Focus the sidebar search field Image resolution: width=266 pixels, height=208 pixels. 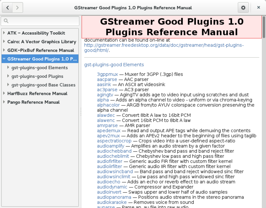40,21
